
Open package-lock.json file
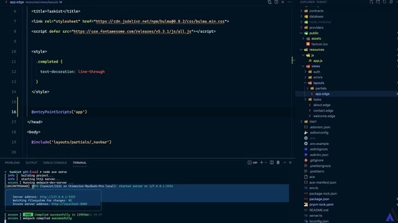[323, 193]
